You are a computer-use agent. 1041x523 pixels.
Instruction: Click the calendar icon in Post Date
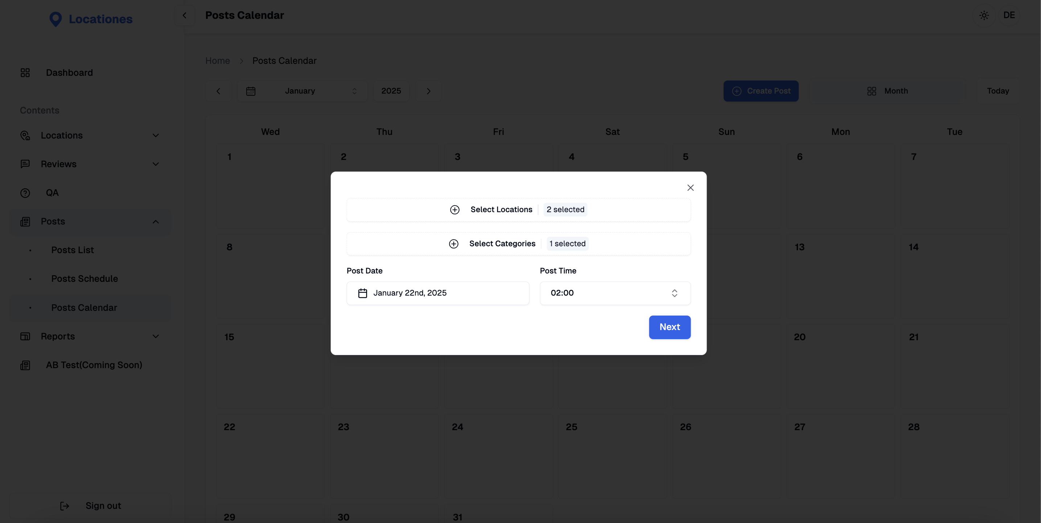coord(362,293)
